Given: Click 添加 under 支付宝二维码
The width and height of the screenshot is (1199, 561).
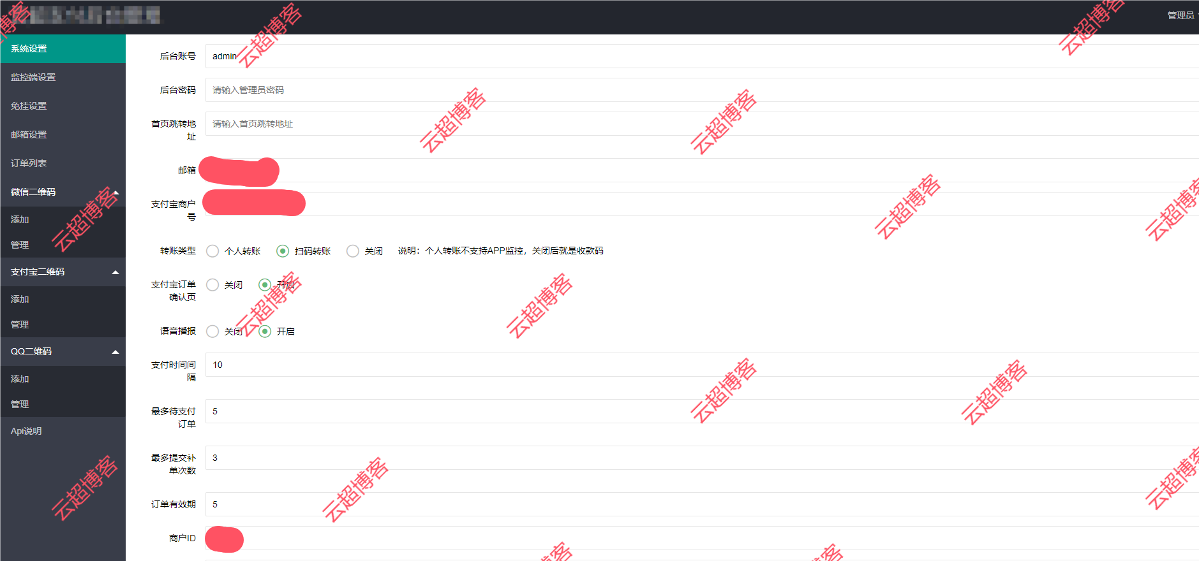Looking at the screenshot, I should 63,299.
